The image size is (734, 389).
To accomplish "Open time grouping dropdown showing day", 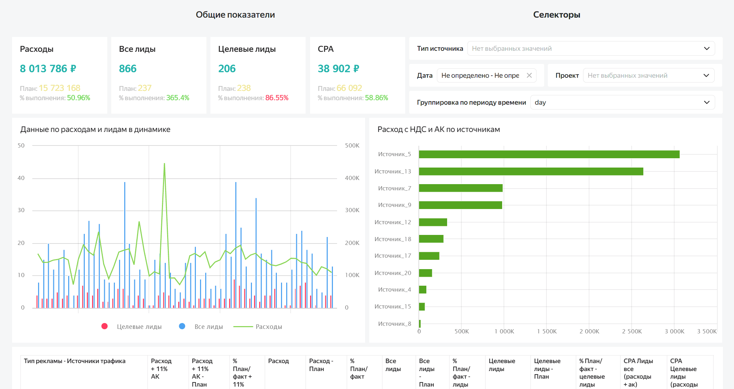I will pos(622,103).
